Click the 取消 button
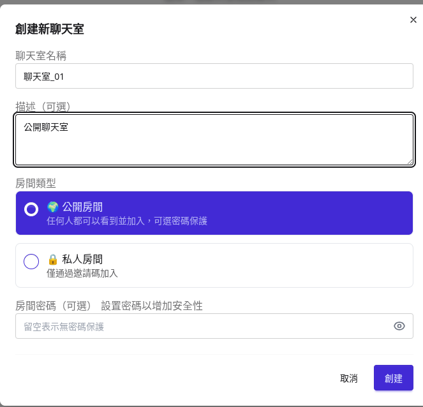 348,378
